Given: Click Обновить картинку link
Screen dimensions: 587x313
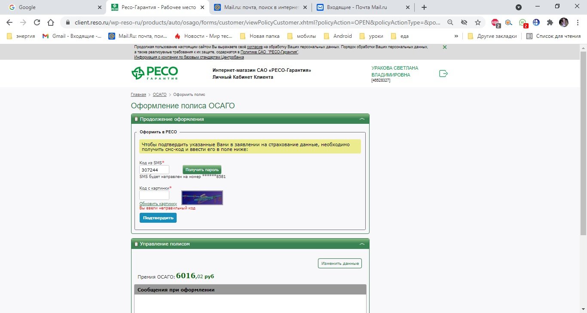Looking at the screenshot, I should [x=158, y=204].
